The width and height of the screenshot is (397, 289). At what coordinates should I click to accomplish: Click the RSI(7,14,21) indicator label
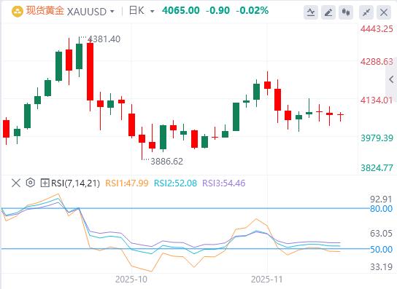[75, 183]
